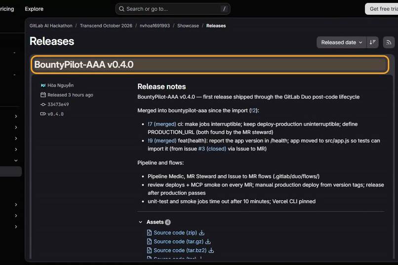
Task: Click the download icon after Source code (zip)
Action: 202,232
